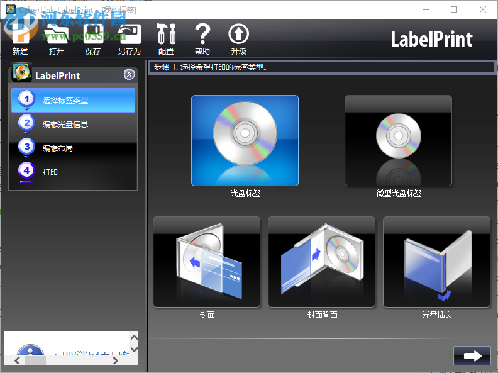Go to step 3 编辑布局
Viewport: 498px width, 373px height.
[x=74, y=148]
